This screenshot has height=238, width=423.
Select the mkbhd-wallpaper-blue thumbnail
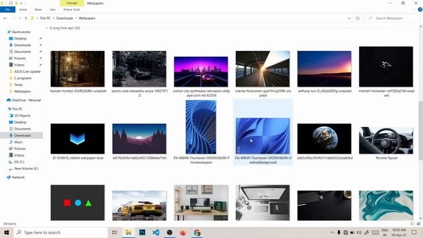click(77, 139)
